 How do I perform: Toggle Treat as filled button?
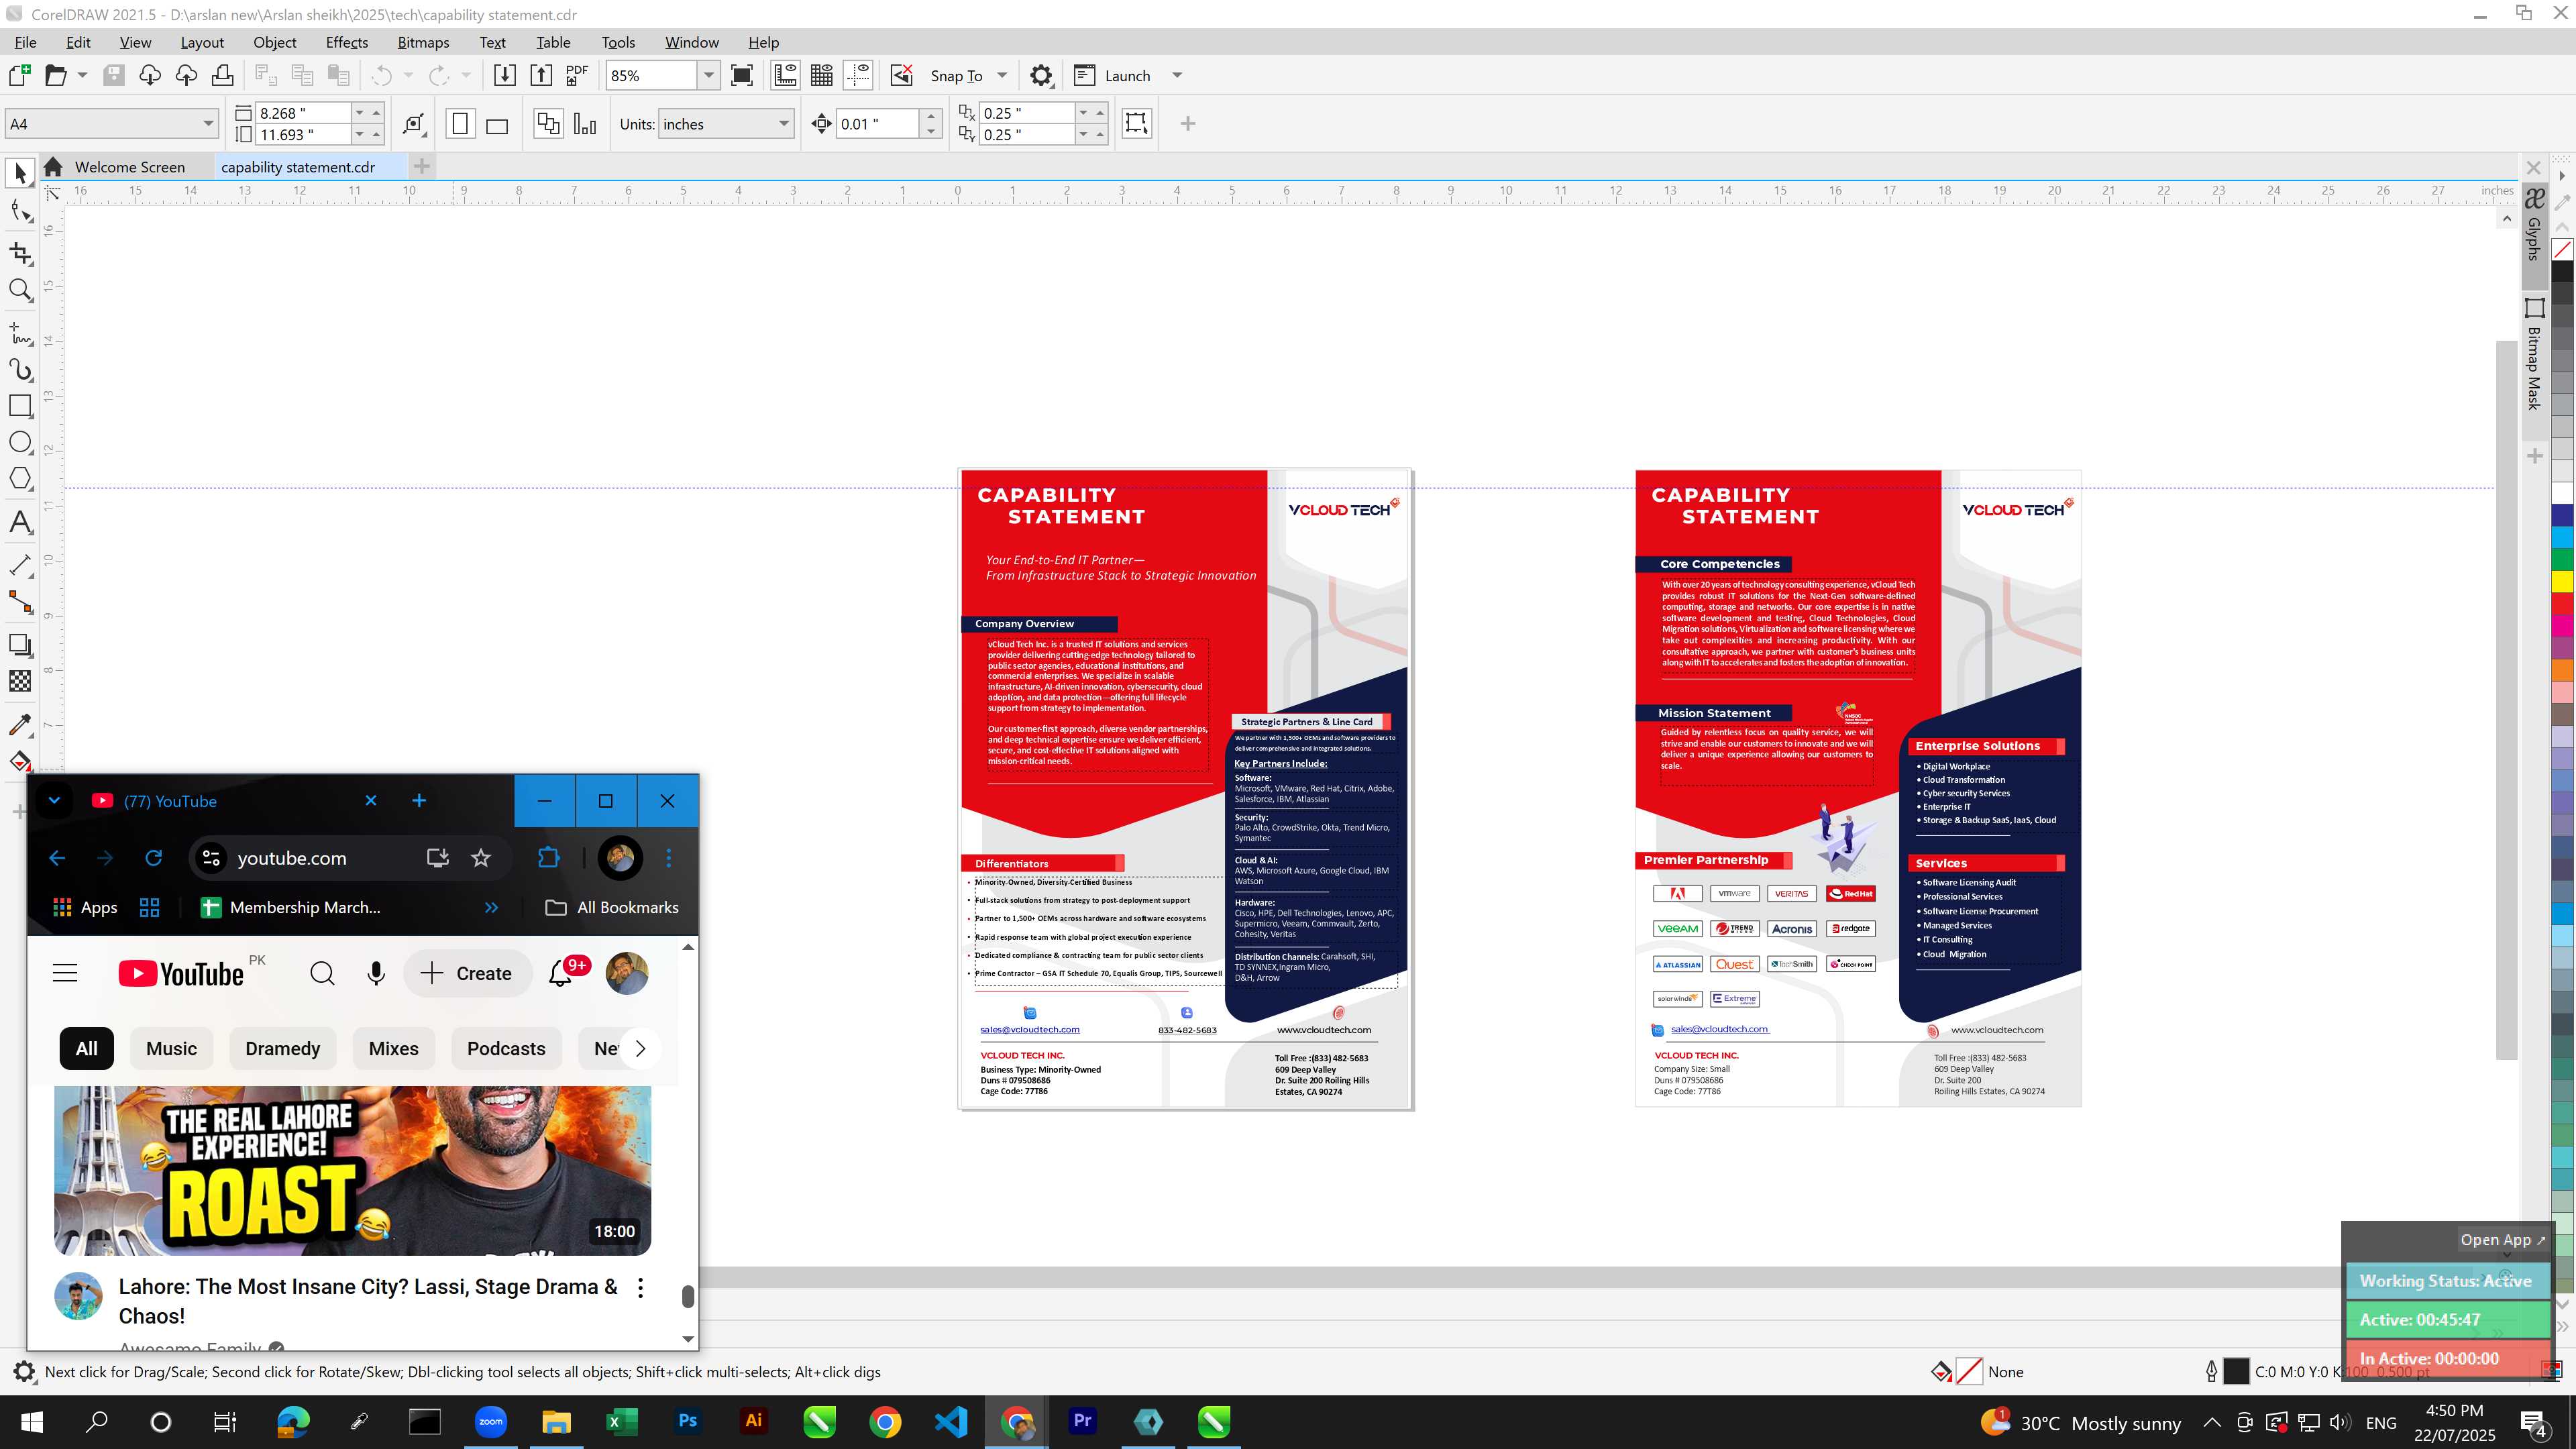click(1136, 123)
